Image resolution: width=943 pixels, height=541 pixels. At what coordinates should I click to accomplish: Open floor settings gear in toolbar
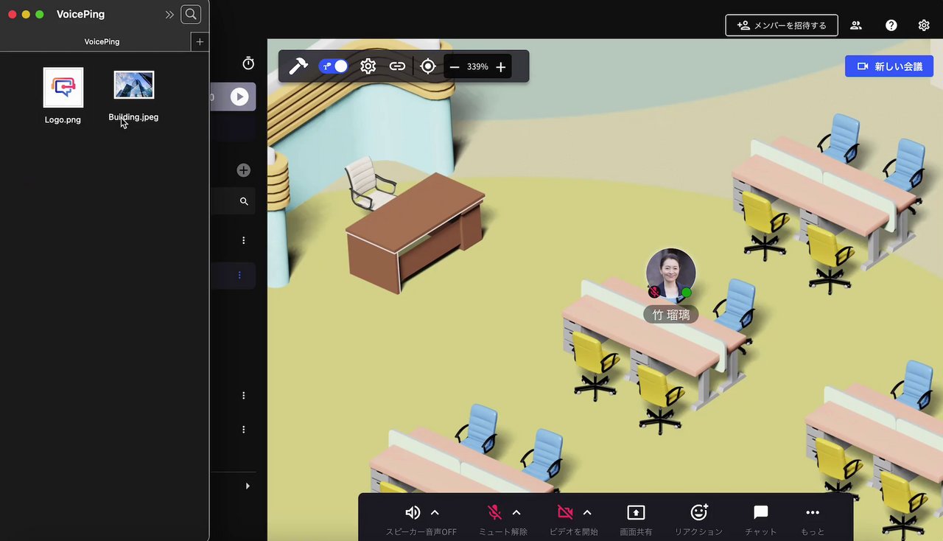pyautogui.click(x=368, y=66)
